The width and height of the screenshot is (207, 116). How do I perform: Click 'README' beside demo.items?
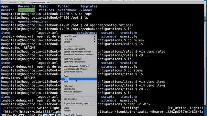click(x=29, y=78)
